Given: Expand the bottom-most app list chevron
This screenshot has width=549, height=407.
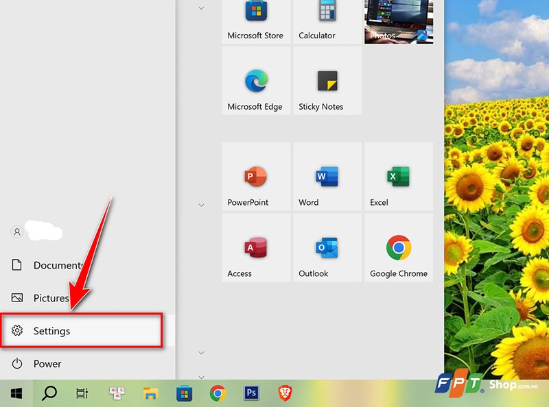Looking at the screenshot, I should [x=201, y=377].
